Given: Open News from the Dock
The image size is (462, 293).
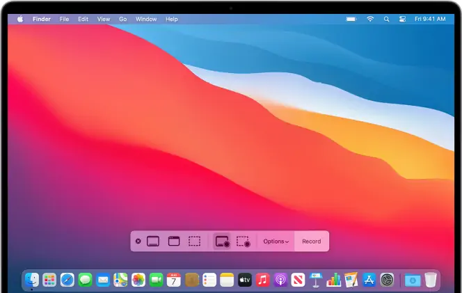Looking at the screenshot, I should tap(298, 280).
